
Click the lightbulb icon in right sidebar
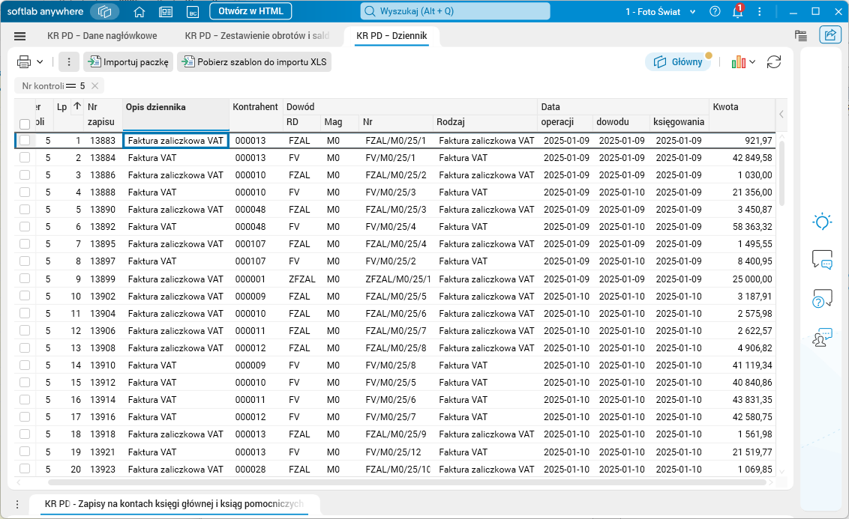point(823,222)
